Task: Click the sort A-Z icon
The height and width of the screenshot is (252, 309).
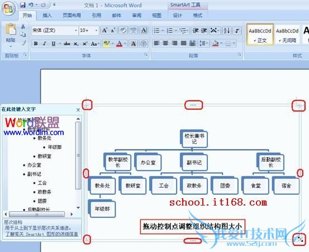Action: tap(227, 30)
